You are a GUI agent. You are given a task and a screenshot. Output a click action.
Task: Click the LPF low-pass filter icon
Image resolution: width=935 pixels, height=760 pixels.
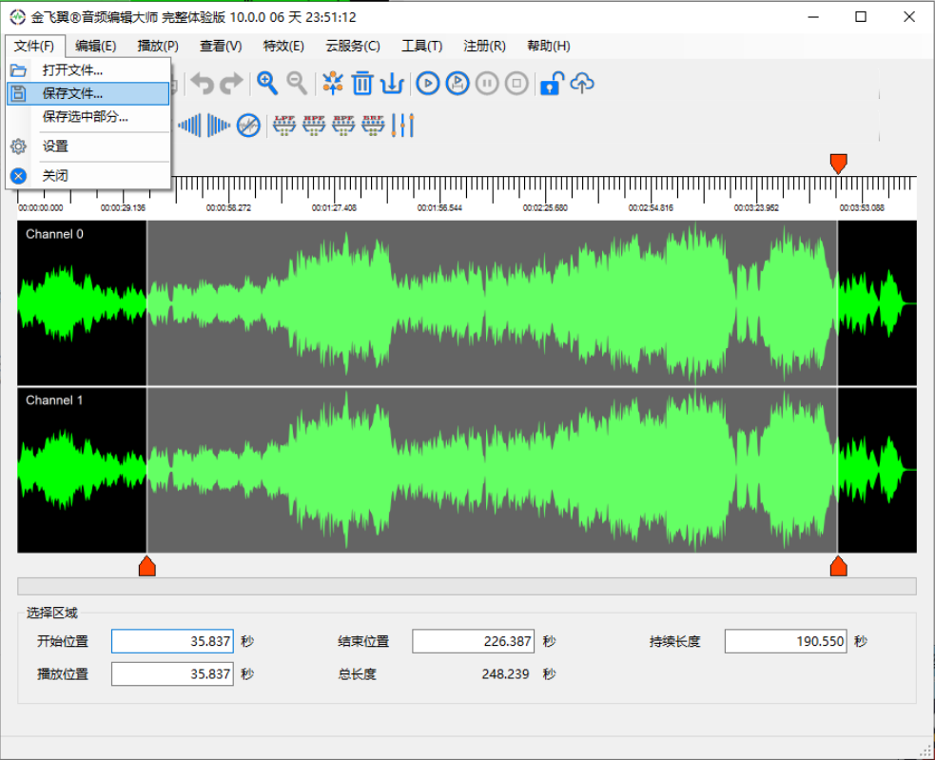(x=284, y=125)
